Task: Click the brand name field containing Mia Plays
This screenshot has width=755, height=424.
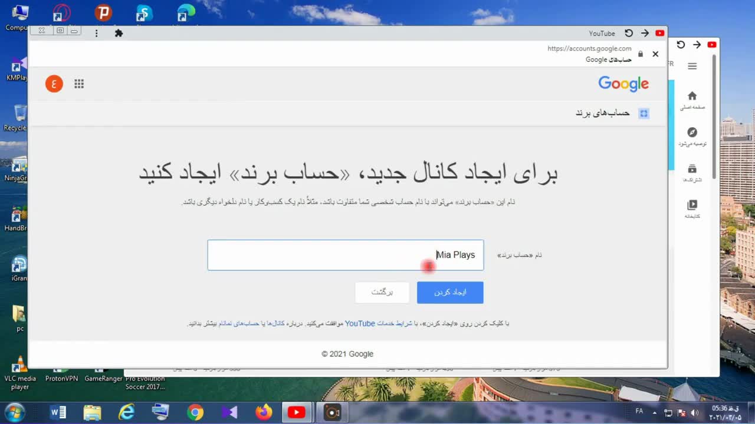Action: click(x=345, y=255)
